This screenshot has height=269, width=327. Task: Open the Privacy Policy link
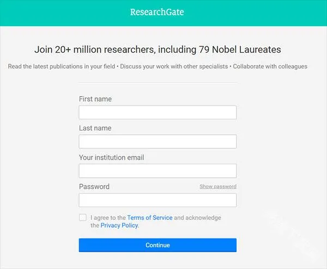pyautogui.click(x=119, y=225)
